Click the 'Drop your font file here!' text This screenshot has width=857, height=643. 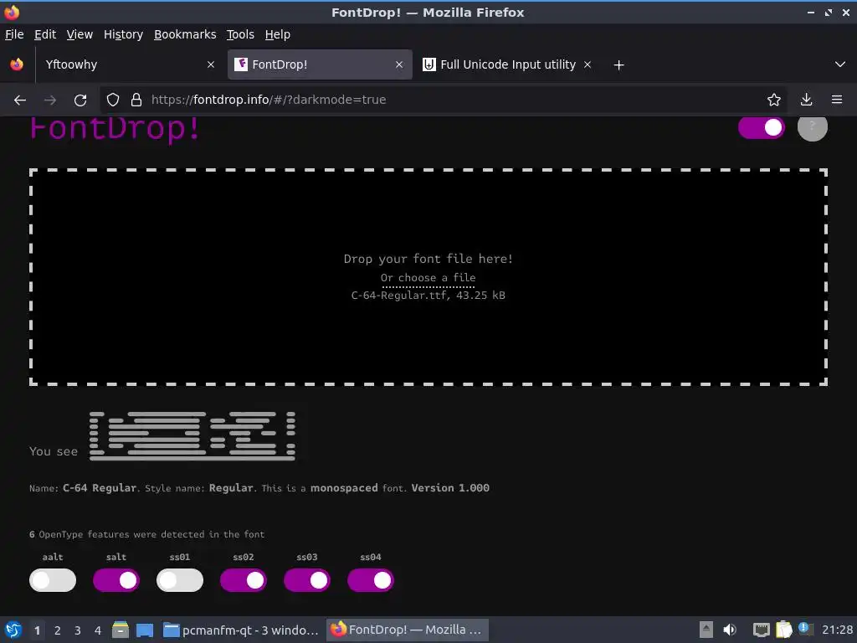428,259
